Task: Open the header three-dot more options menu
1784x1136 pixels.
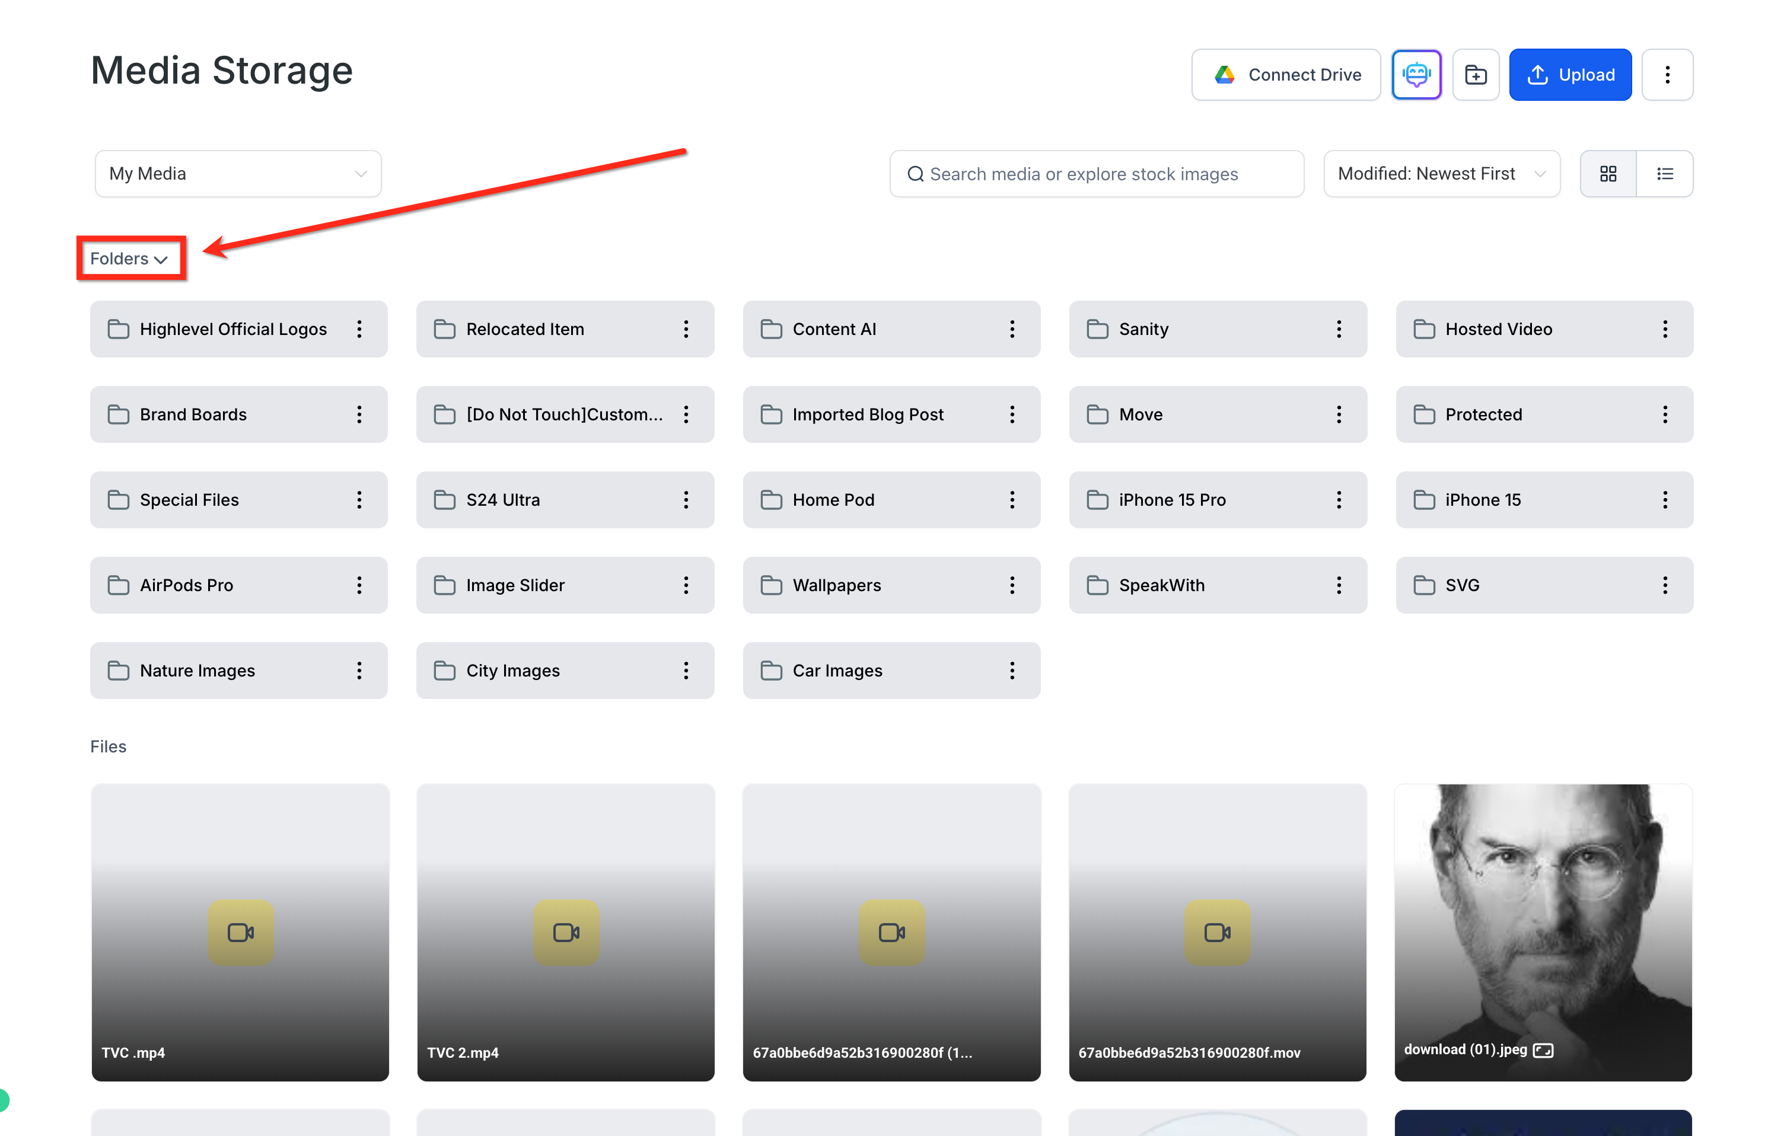Action: [1667, 75]
